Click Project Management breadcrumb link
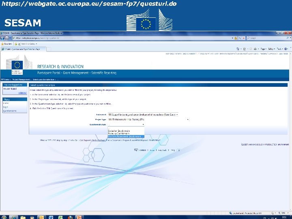The image size is (292, 219). (21, 79)
